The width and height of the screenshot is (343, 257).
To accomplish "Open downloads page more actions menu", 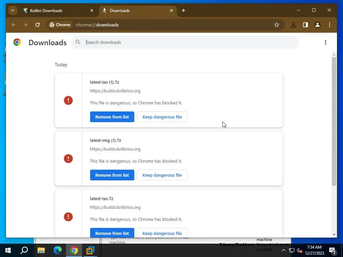I will tap(326, 42).
